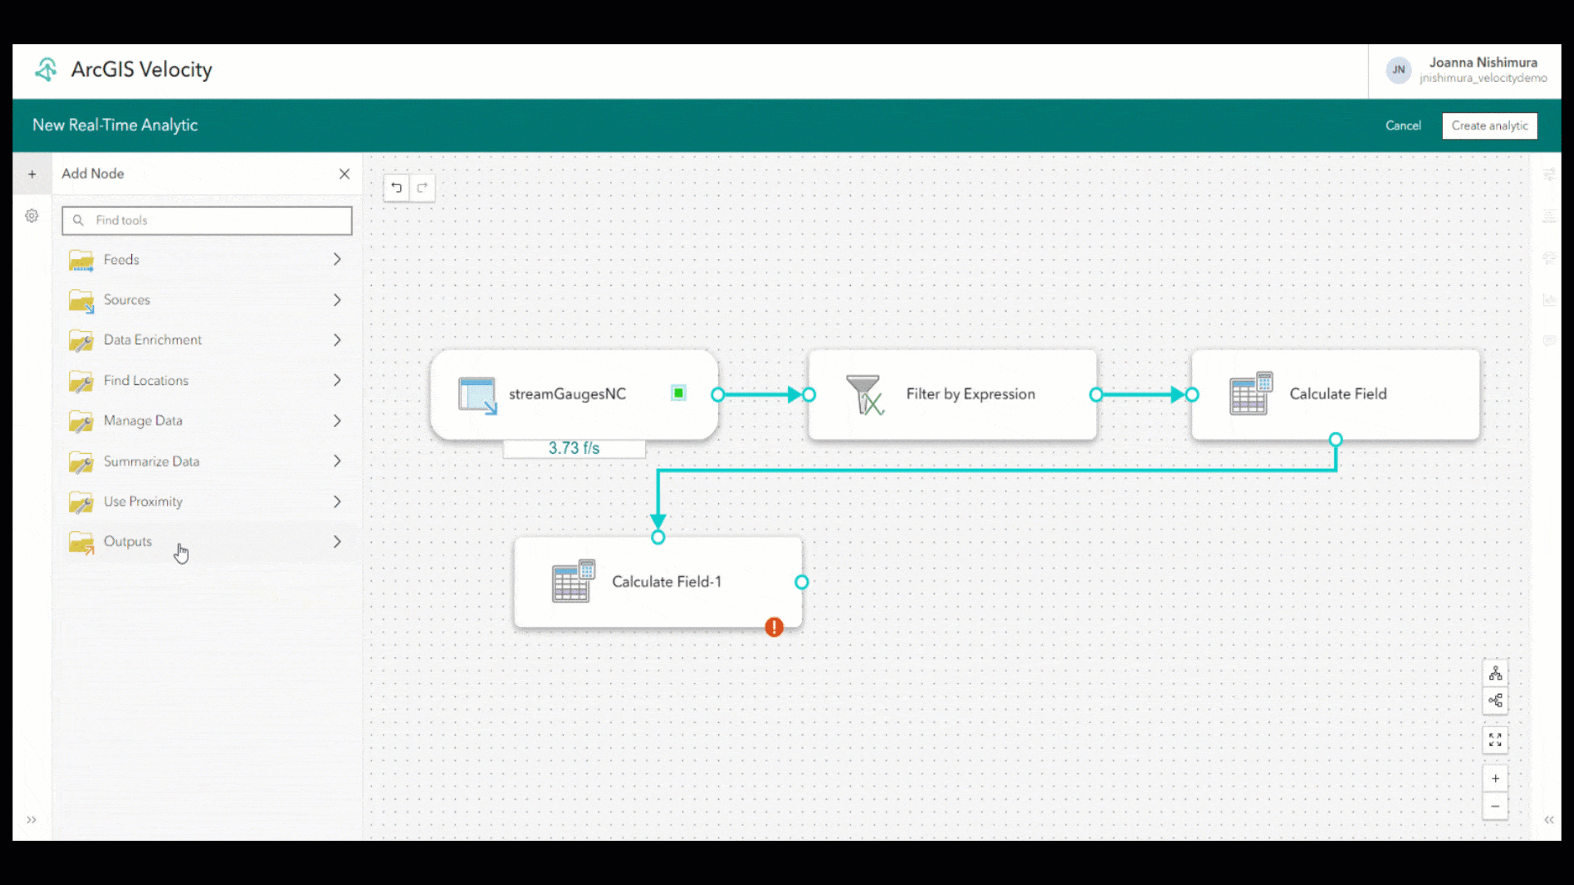Open analytic settings with the gear icon

click(32, 216)
